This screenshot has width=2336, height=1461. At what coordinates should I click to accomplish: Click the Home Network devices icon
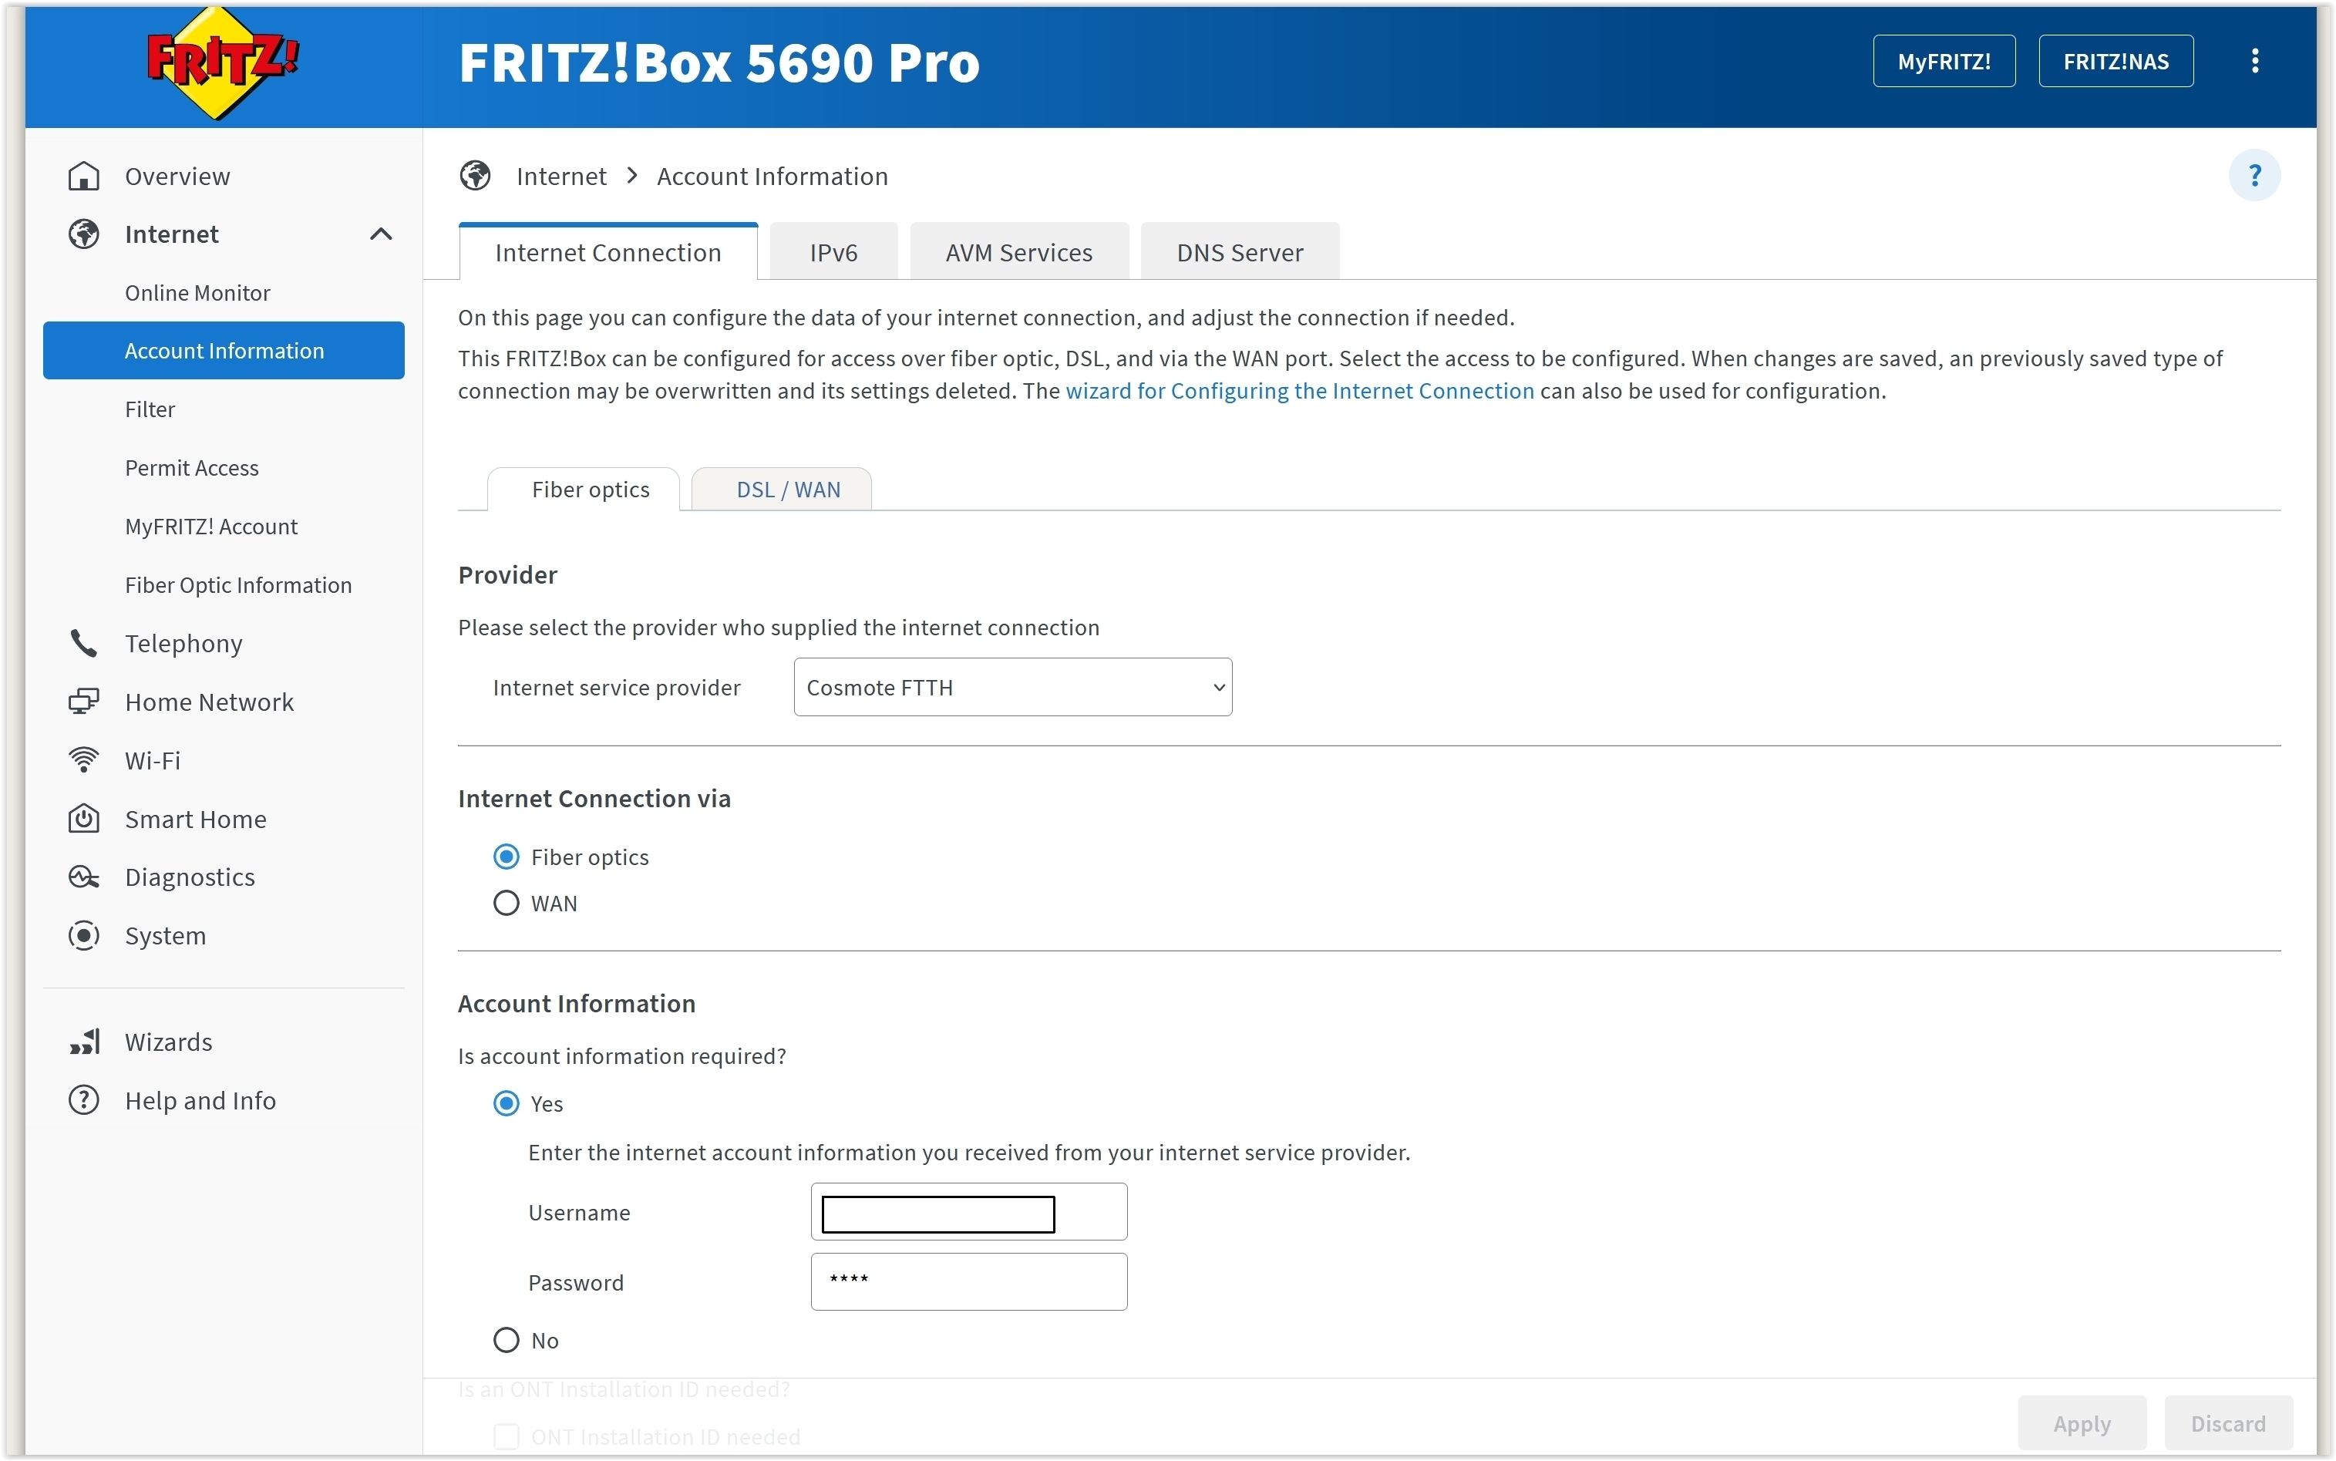[x=84, y=702]
